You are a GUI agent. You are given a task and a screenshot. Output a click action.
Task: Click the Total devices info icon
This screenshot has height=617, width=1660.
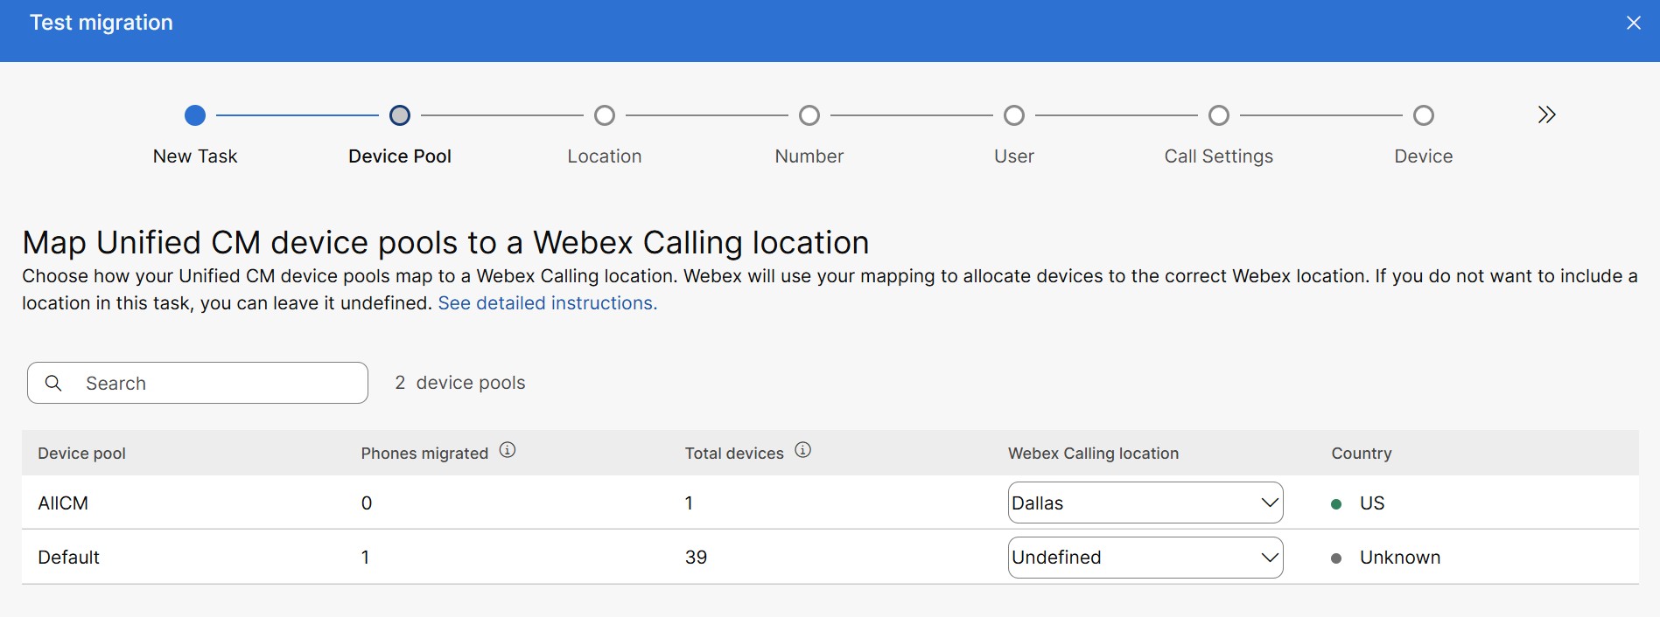point(802,450)
